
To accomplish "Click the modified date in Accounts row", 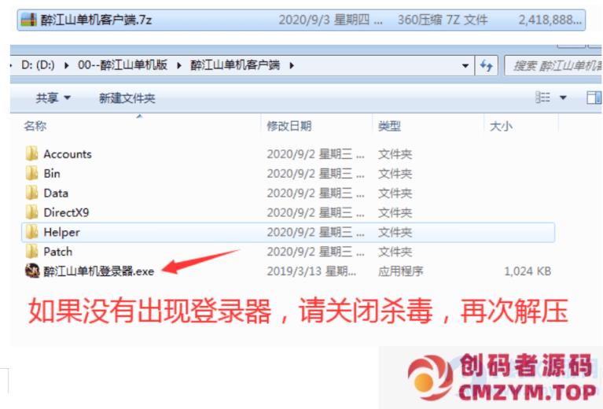I will pyautogui.click(x=315, y=154).
